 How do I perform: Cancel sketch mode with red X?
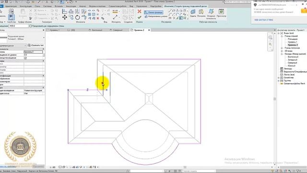click(140, 12)
